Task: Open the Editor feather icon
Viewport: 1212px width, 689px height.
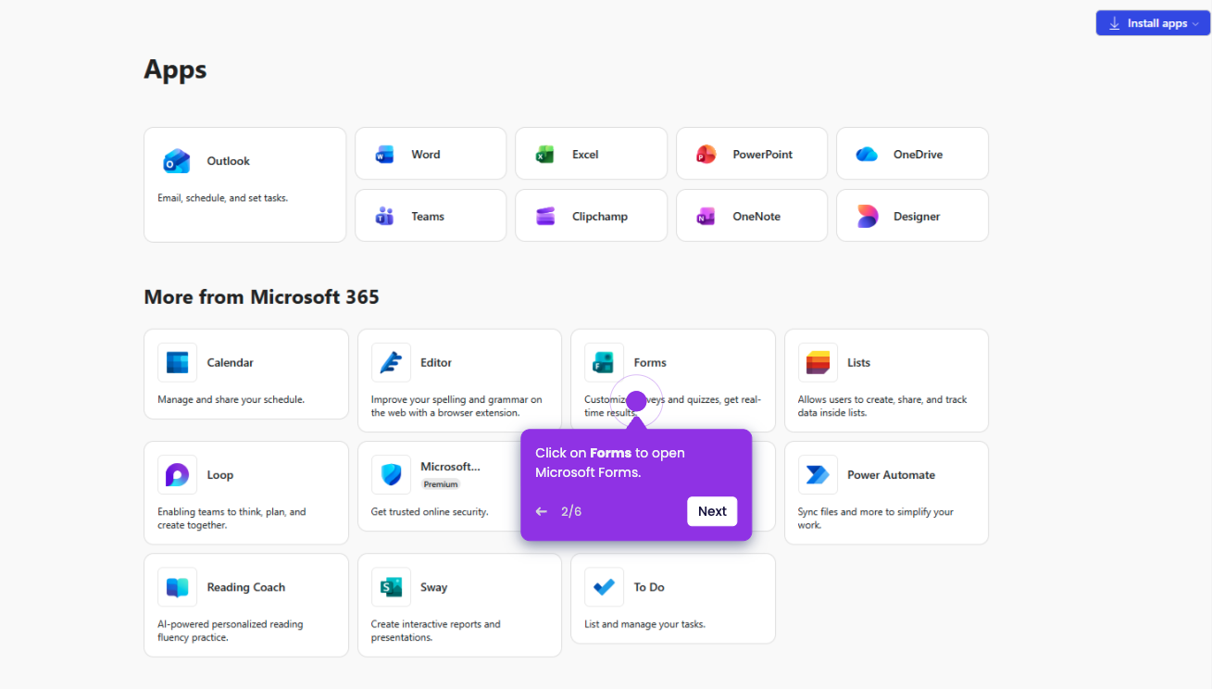Action: coord(391,363)
